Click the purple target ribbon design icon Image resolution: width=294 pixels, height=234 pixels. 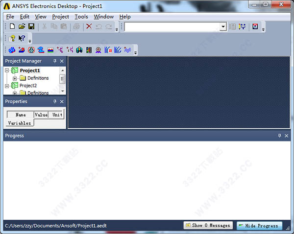[x=98, y=50]
